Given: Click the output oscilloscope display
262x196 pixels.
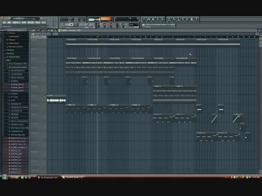Looking at the screenshot, I should tap(94, 19).
